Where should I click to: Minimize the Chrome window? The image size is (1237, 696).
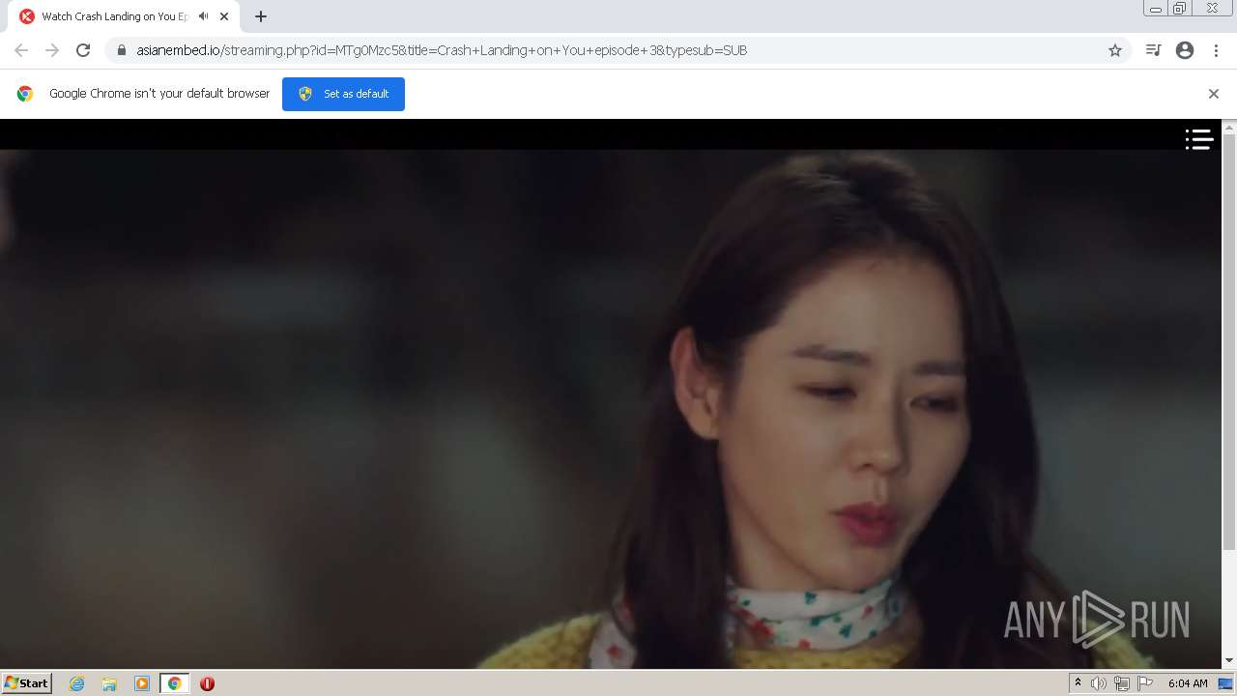1156,9
